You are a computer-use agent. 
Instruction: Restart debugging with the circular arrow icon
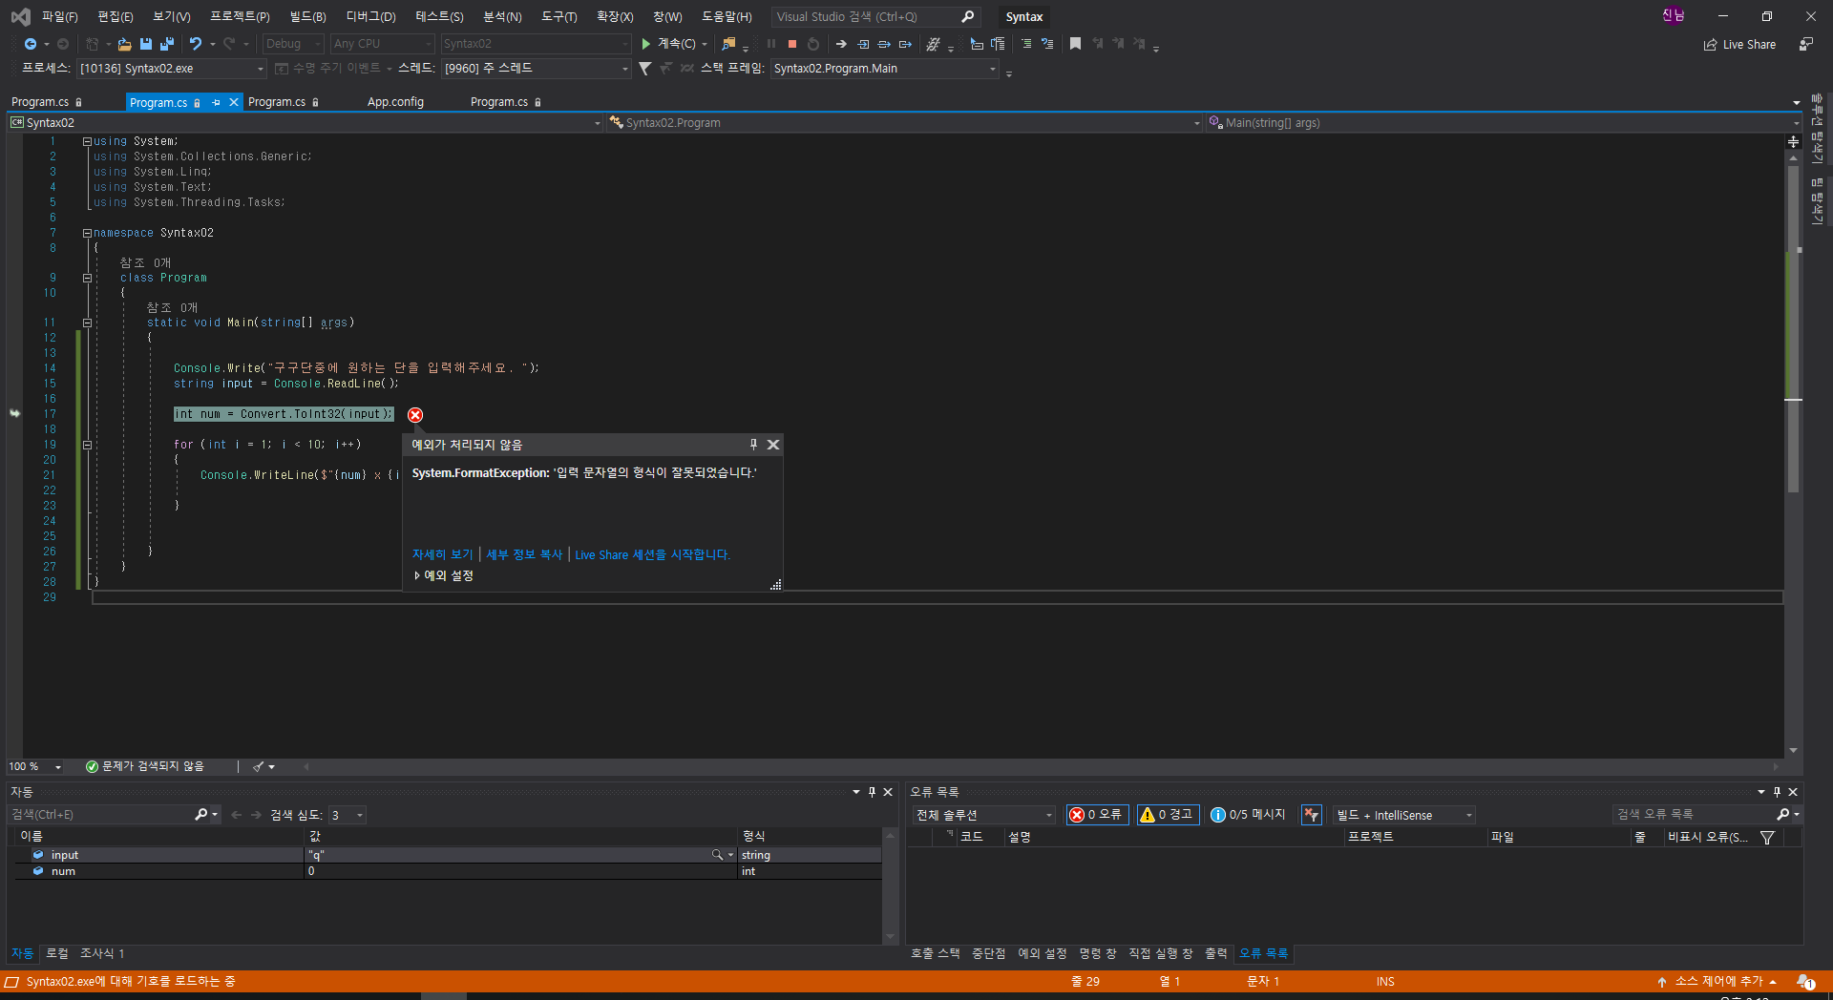813,44
